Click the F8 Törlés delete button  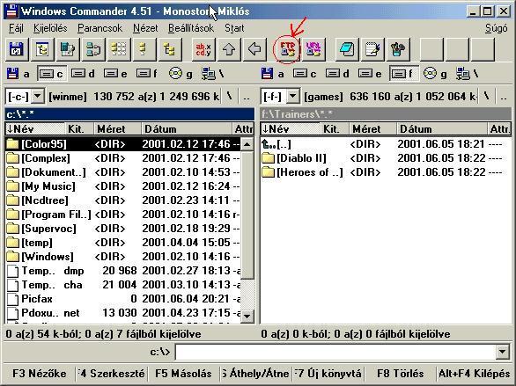[400, 374]
